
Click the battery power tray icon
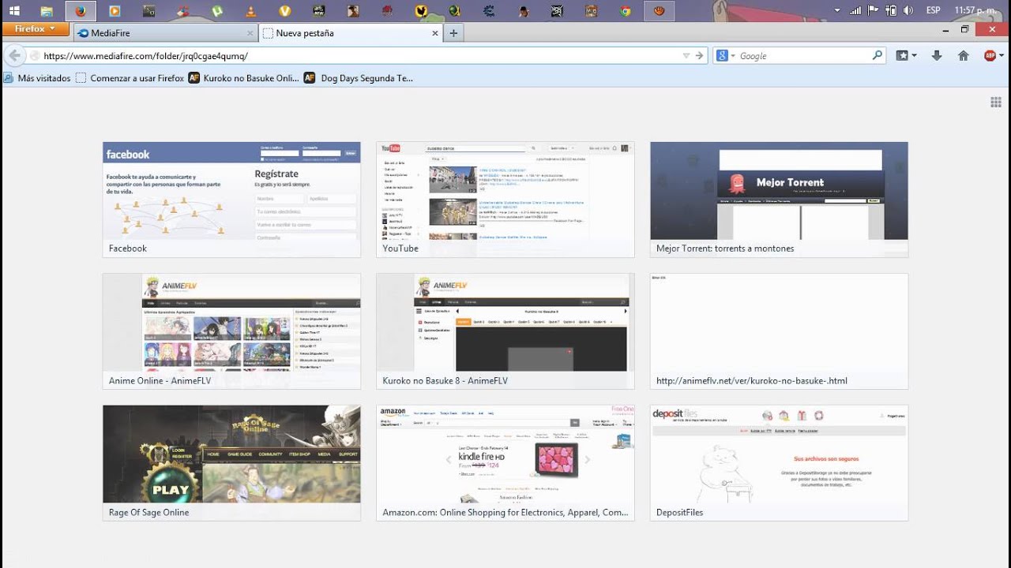(x=891, y=10)
